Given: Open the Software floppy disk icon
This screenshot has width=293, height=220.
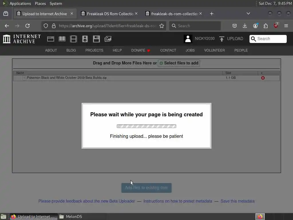Looking at the screenshot, I should click(x=96, y=39).
